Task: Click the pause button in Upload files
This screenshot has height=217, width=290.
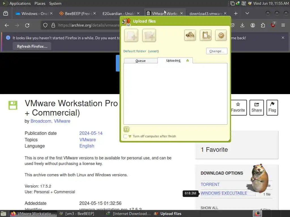Action: click(127, 129)
